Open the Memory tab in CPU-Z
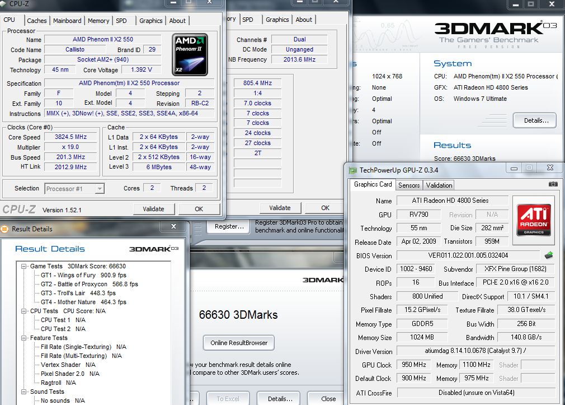 (x=98, y=21)
